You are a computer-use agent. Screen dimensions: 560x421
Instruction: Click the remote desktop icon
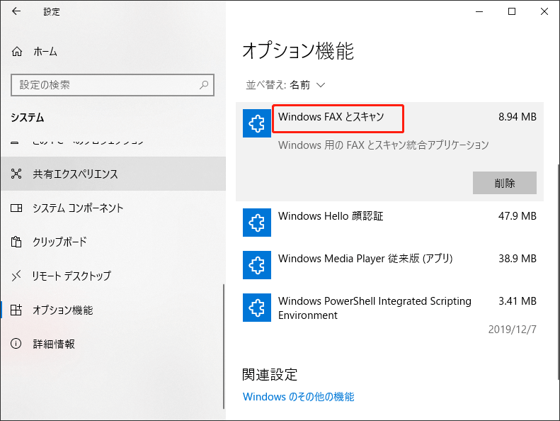[16, 276]
